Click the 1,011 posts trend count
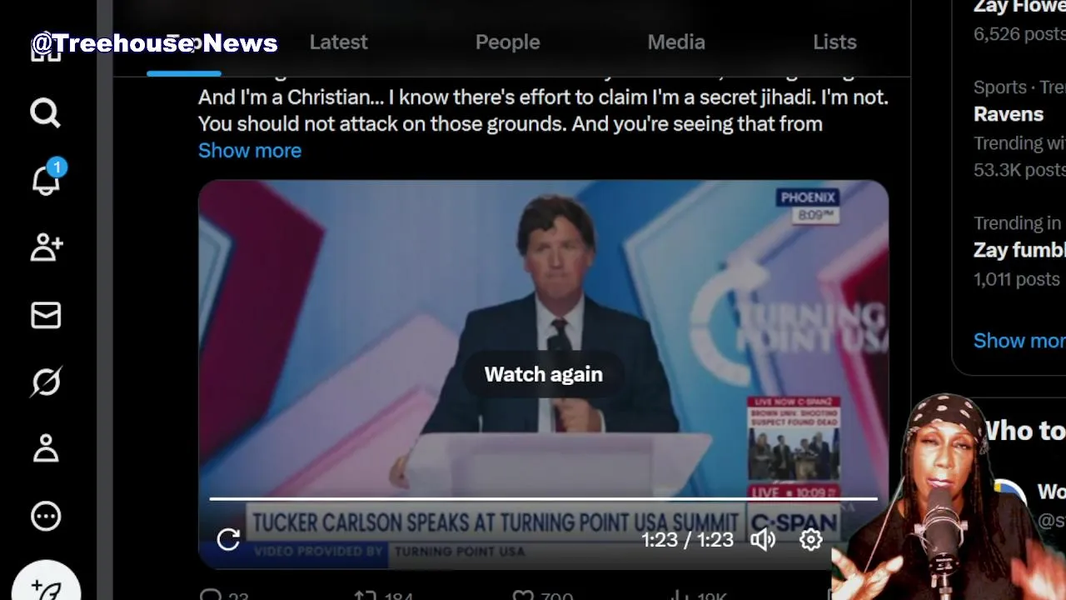1066x600 pixels. (x=1018, y=279)
